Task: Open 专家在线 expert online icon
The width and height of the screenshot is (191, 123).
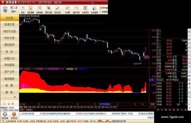Action: (14, 115)
